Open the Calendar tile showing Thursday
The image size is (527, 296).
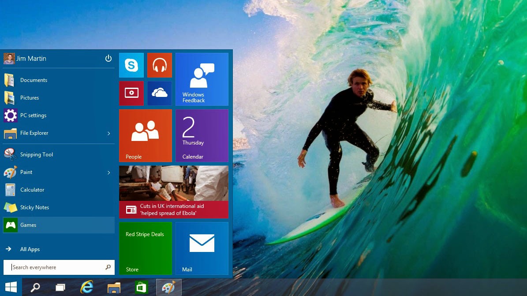pyautogui.click(x=202, y=136)
